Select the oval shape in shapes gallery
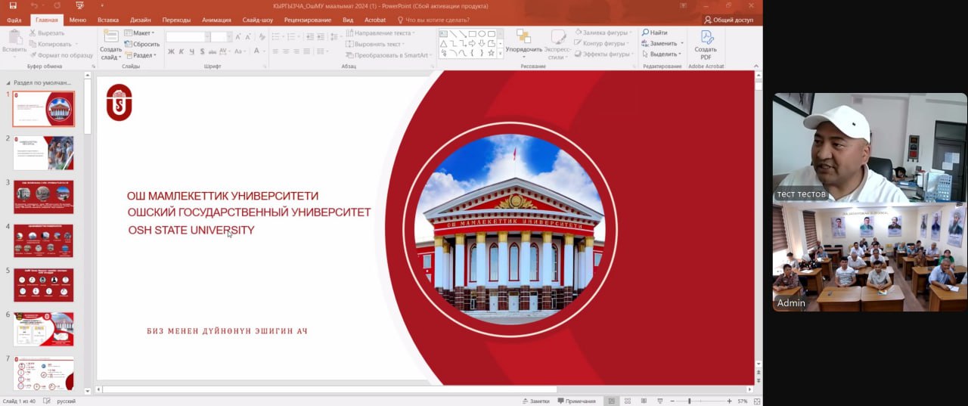The width and height of the screenshot is (968, 406). click(481, 34)
